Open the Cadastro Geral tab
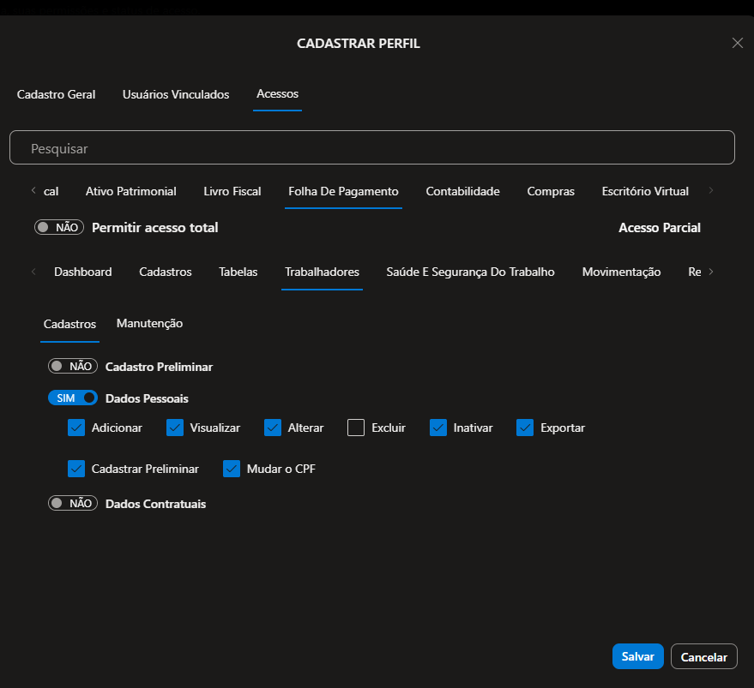Image resolution: width=754 pixels, height=688 pixels. (x=56, y=94)
